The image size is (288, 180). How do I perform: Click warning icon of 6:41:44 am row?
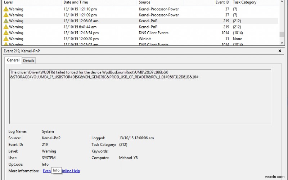point(6,27)
